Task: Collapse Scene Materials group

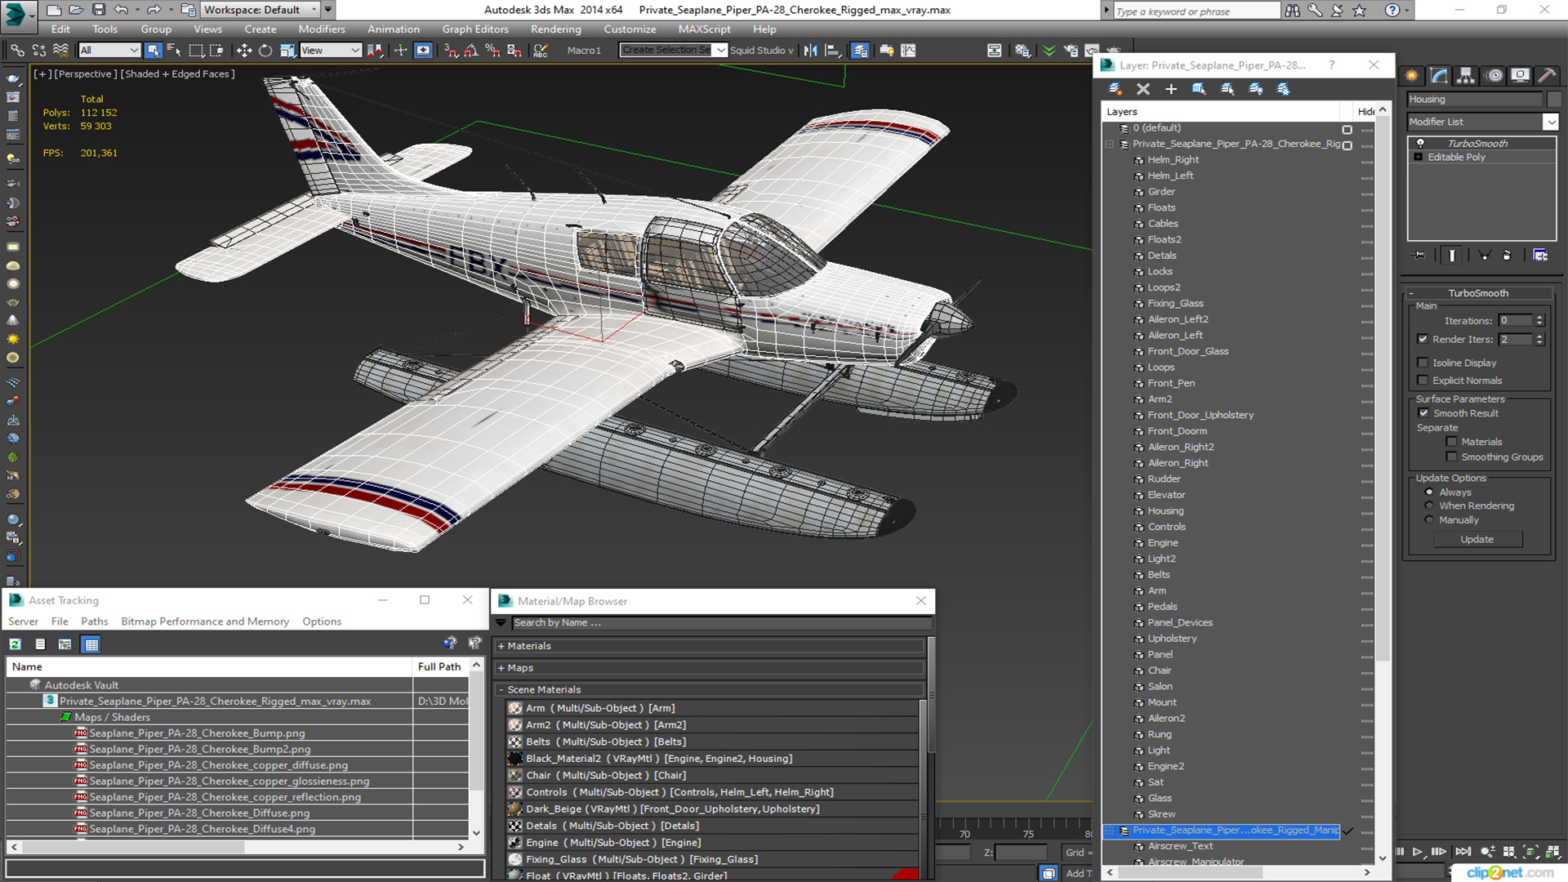Action: 501,690
